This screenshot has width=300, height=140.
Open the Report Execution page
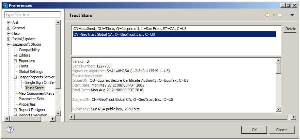[33, 115]
